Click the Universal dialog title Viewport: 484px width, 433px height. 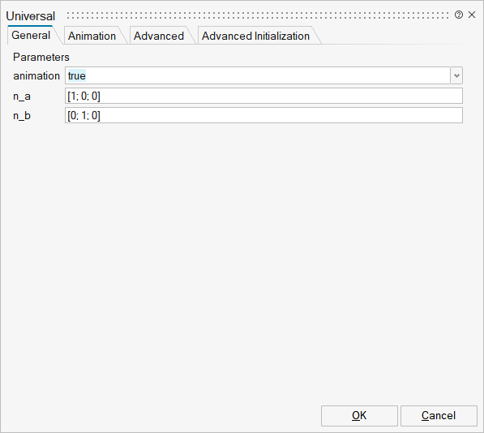30,16
